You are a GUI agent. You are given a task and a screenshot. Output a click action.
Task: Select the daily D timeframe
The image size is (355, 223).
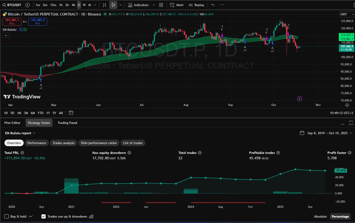coord(79,5)
